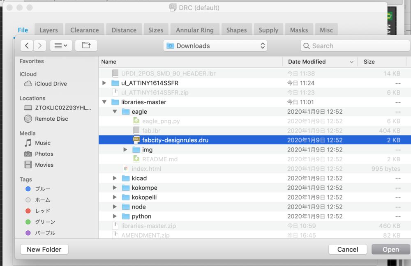Switch to the Masks tab in DRC
Image resolution: width=411 pixels, height=266 pixels.
pos(299,30)
